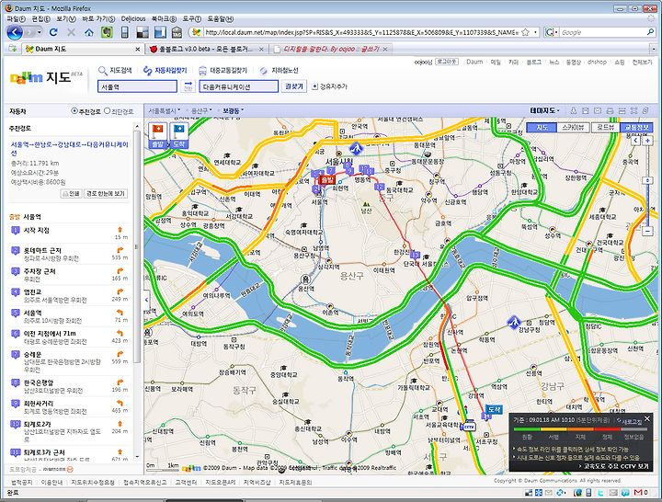Click the 길찾기 find route button
Image resolution: width=662 pixels, height=502 pixels.
294,86
